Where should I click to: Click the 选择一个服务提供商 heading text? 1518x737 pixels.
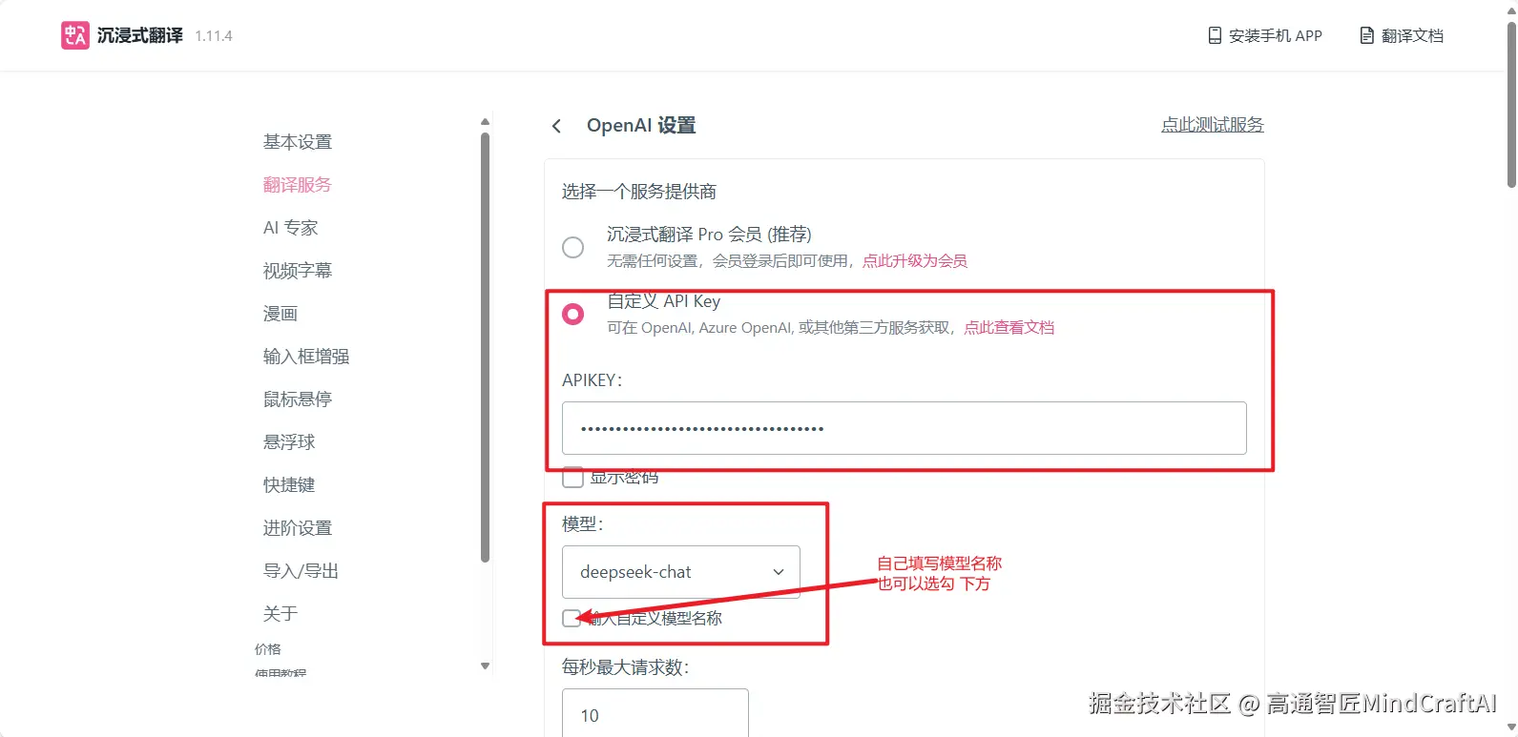pos(639,192)
